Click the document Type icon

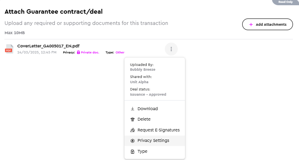click(132, 152)
